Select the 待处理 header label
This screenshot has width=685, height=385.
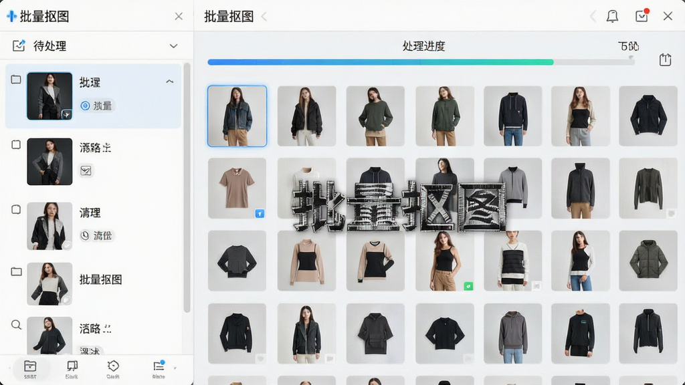tap(50, 46)
